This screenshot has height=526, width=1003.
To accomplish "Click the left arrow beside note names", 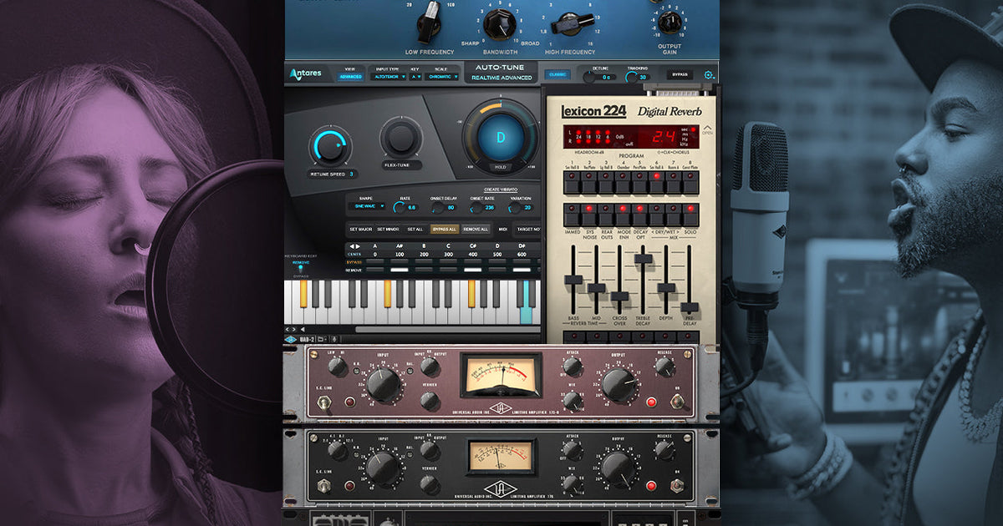I will tap(350, 246).
